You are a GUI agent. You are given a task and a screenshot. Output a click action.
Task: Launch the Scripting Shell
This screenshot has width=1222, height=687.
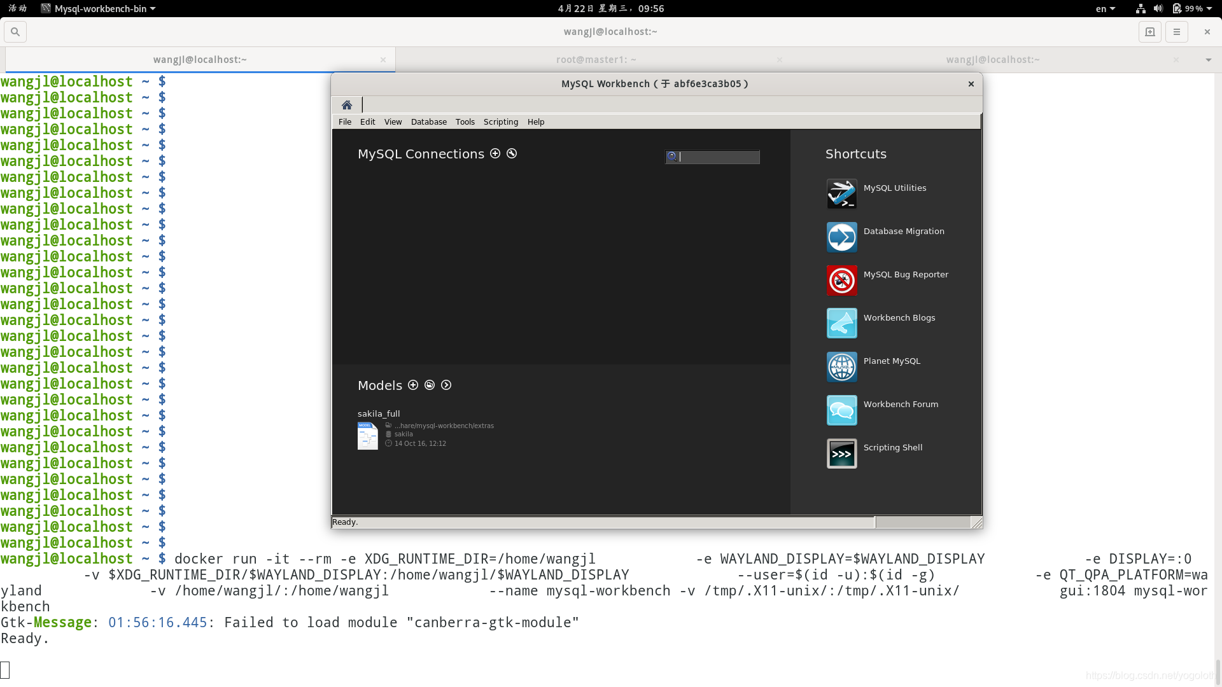tap(841, 453)
